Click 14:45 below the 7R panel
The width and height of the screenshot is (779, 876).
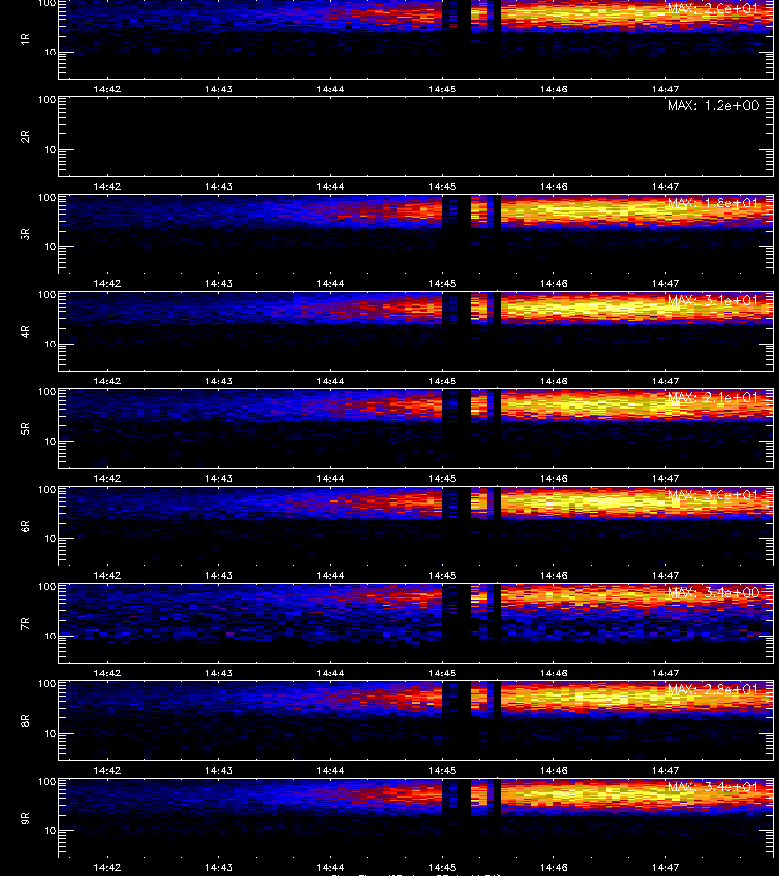(442, 673)
